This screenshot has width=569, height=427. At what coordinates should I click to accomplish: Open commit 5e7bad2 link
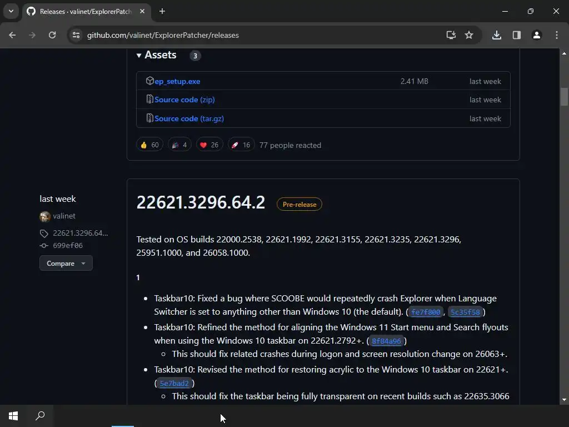174,383
